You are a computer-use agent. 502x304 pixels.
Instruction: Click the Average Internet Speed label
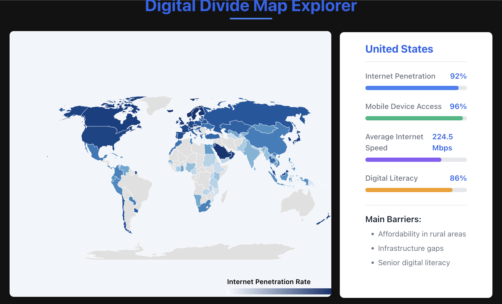(x=394, y=142)
